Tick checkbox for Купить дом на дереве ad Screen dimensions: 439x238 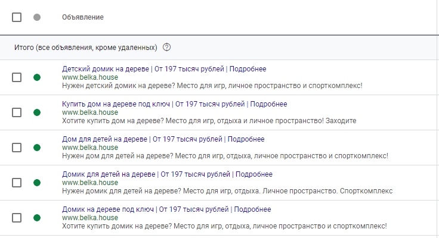coord(17,112)
